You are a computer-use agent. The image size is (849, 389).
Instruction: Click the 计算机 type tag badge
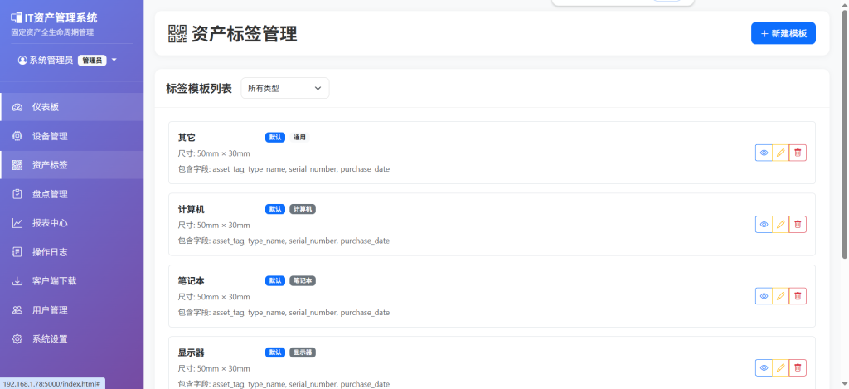[303, 209]
